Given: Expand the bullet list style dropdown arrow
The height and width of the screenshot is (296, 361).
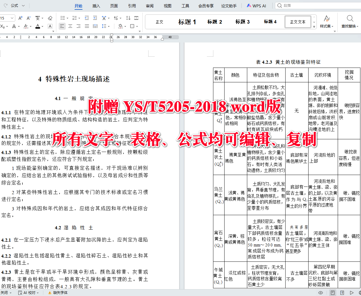Looking at the screenshot, I should pos(67,18).
